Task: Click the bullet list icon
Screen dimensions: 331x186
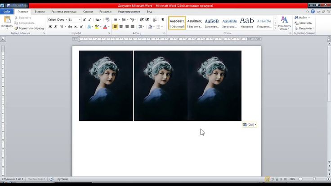Action: click(115, 20)
